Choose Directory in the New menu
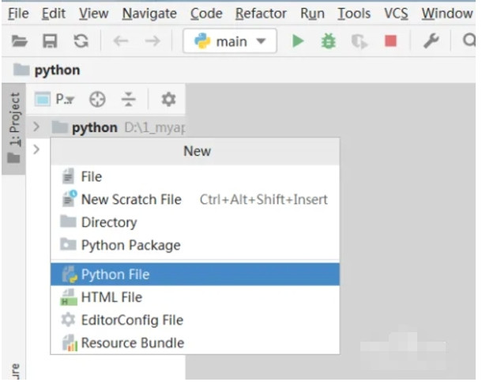Viewport: 482px width, 382px height. pyautogui.click(x=108, y=222)
